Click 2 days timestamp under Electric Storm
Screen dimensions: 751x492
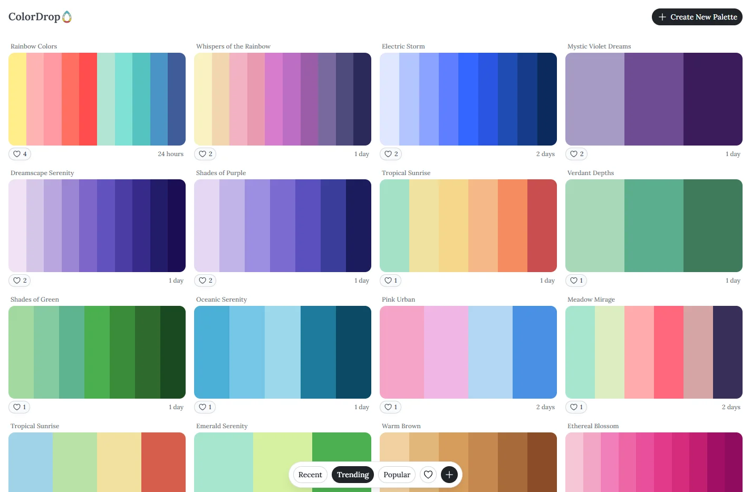point(545,154)
